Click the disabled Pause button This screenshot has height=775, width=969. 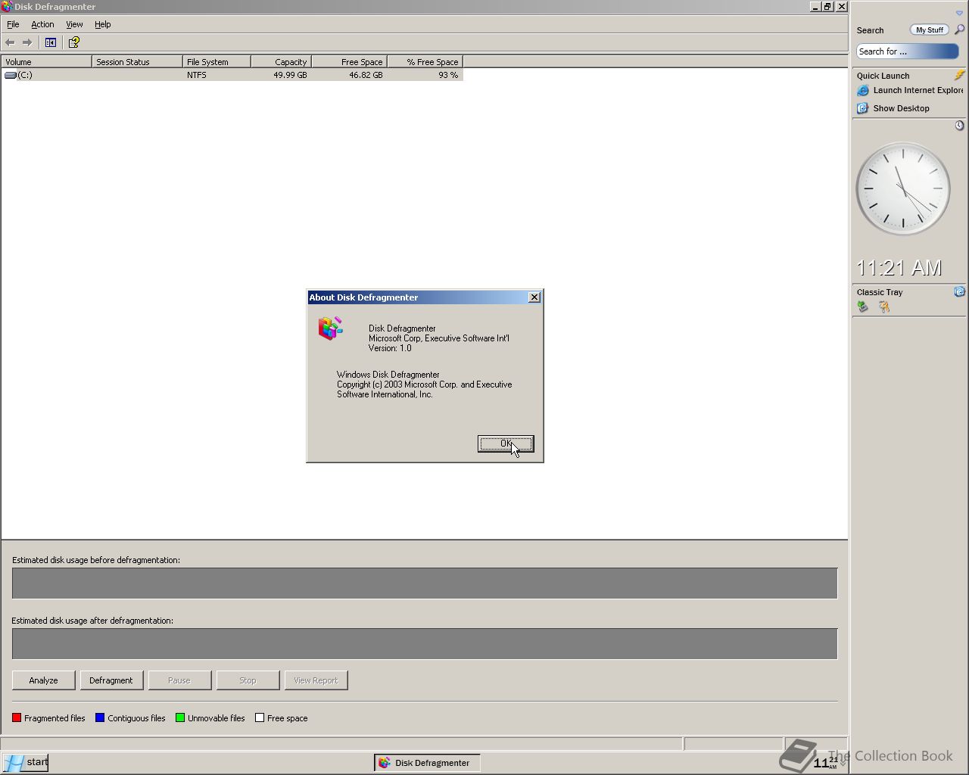(179, 680)
